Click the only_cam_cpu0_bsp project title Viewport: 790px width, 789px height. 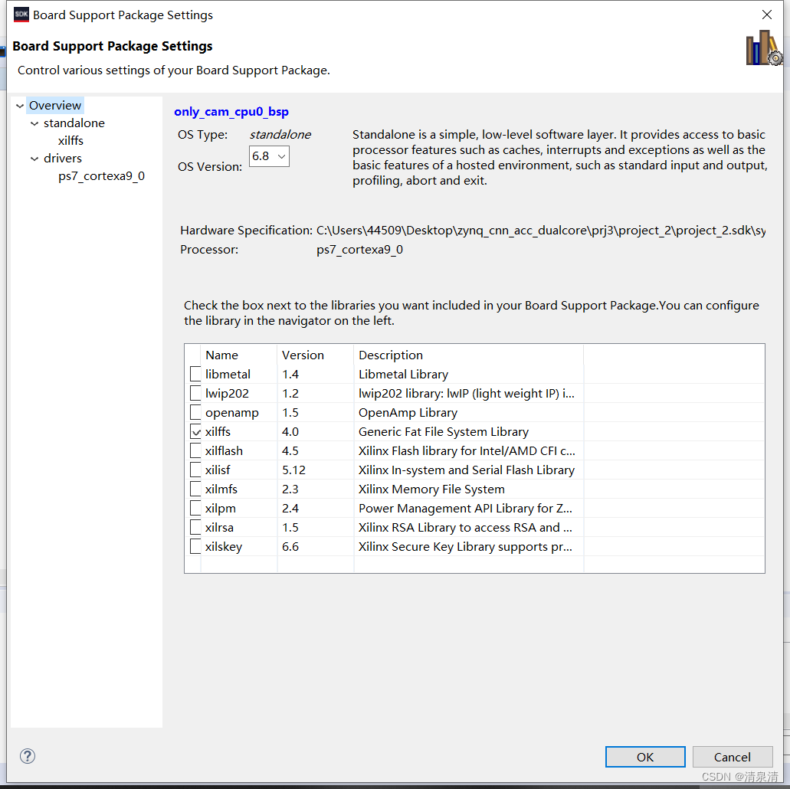(x=231, y=111)
